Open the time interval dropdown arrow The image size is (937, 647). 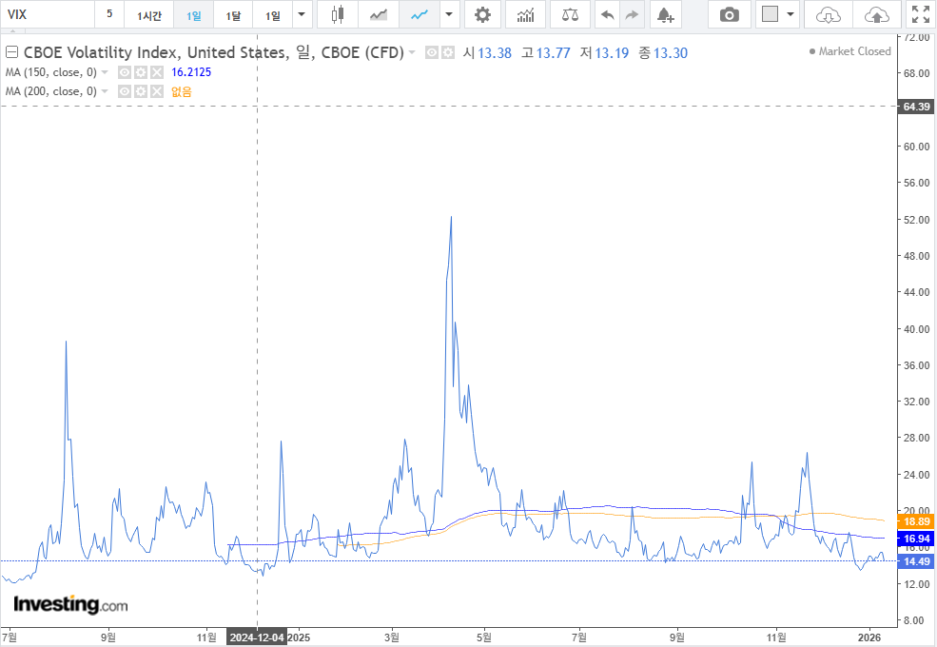tap(302, 14)
